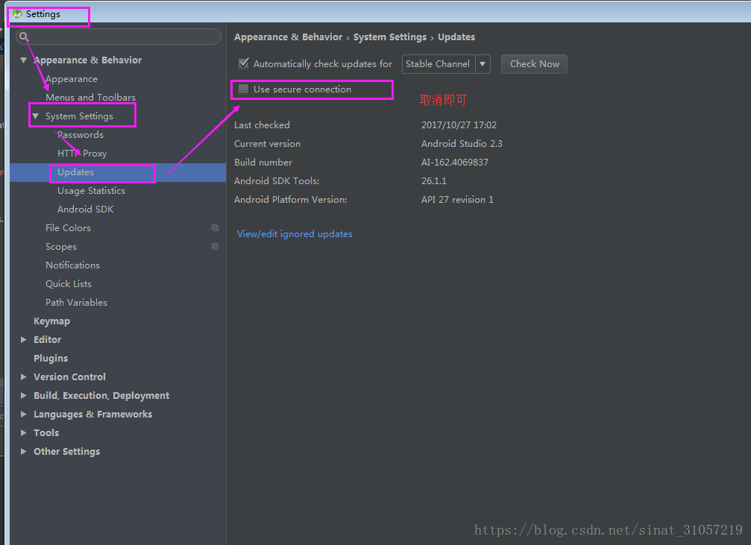Click the Build, Execution, Deployment label

101,396
